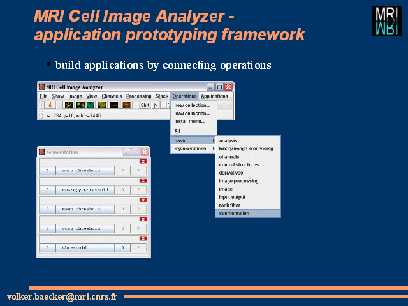Click 'P' button in otsu threshold row

(x=138, y=228)
